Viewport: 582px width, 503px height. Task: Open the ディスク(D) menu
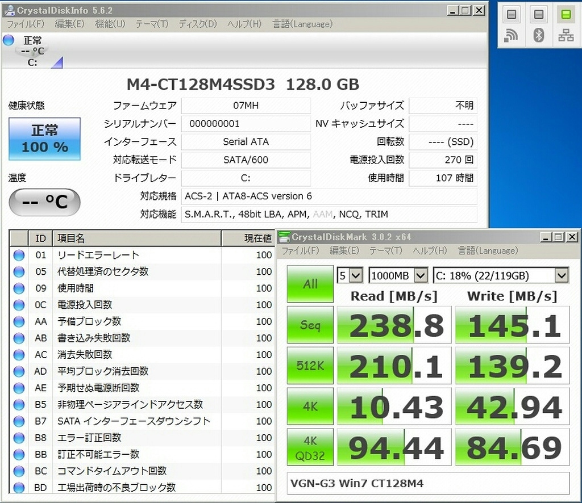(x=198, y=24)
